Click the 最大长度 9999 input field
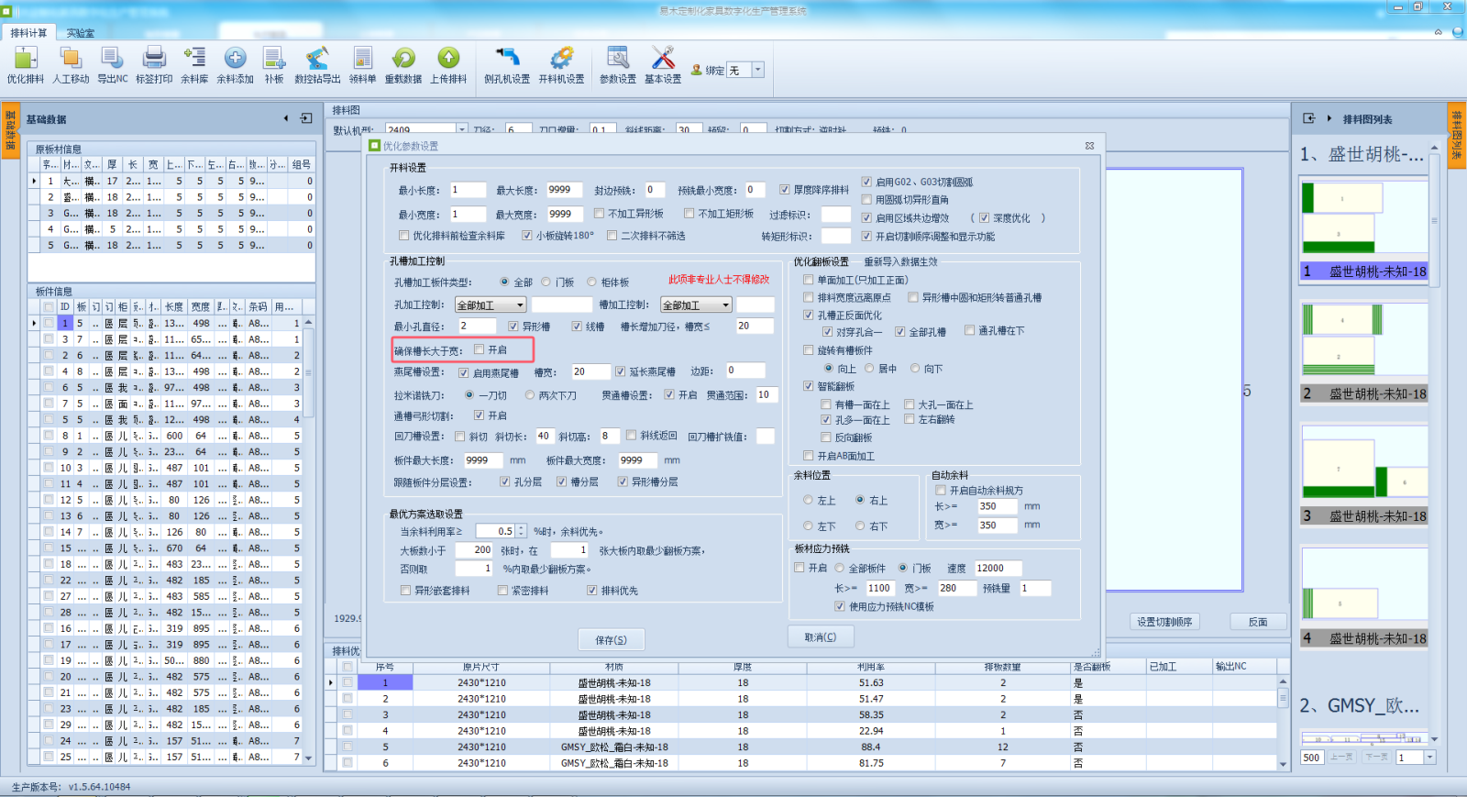 [x=566, y=190]
